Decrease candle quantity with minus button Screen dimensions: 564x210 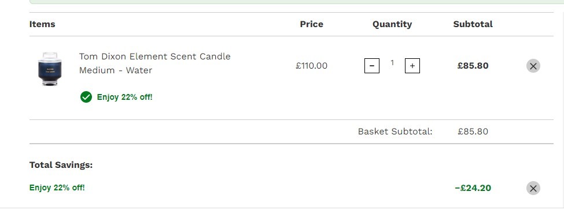coord(372,66)
